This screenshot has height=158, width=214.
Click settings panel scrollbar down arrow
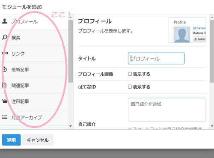(x=212, y=126)
